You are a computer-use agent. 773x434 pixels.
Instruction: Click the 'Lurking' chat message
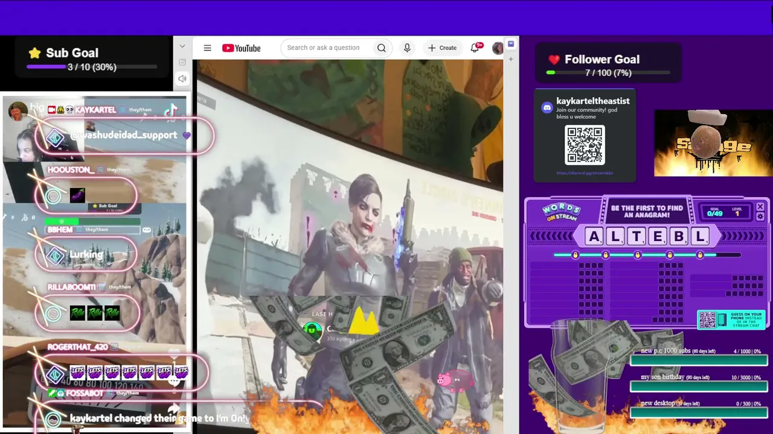(x=86, y=254)
